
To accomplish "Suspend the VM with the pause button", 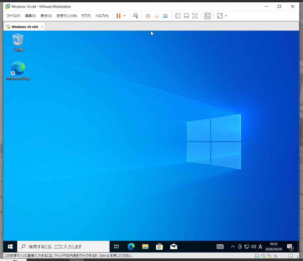I will (x=118, y=16).
